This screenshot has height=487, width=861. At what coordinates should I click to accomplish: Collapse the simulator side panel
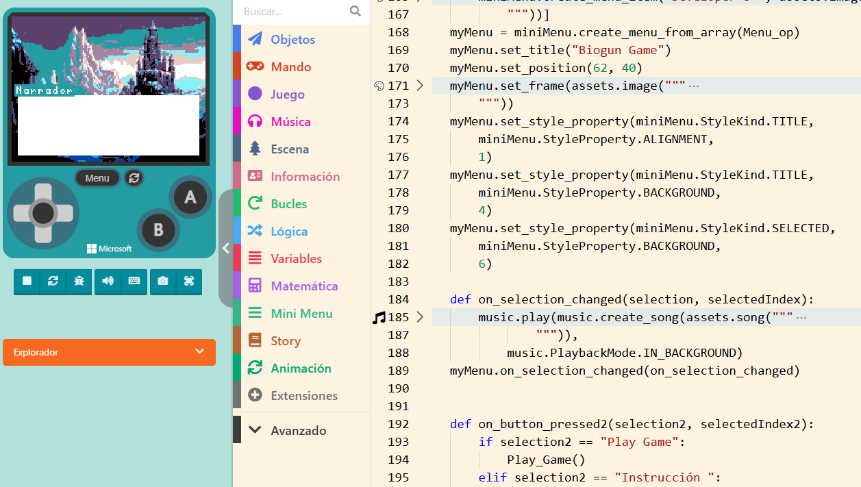[x=225, y=249]
